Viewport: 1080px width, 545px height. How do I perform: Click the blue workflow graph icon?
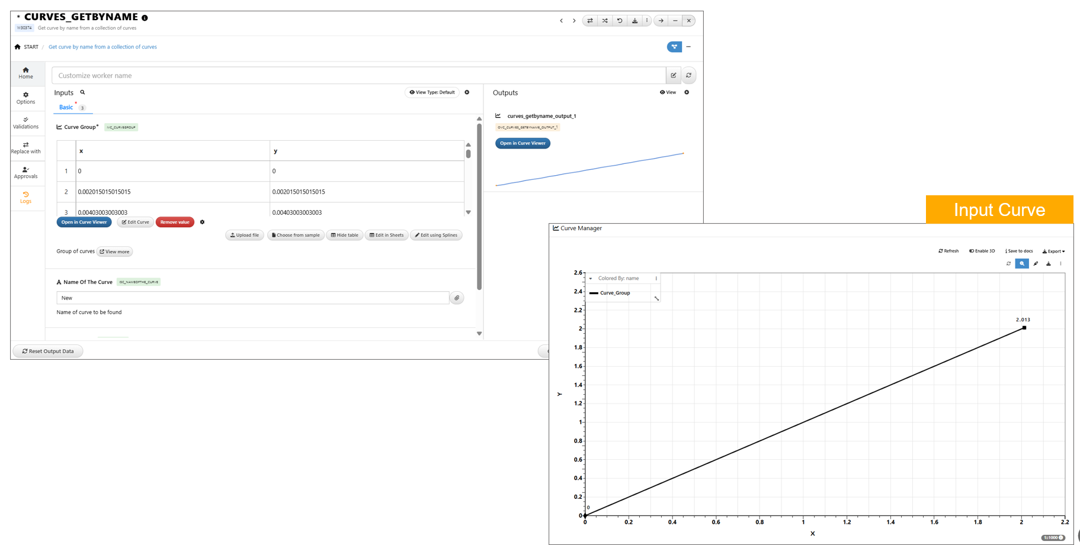[674, 47]
